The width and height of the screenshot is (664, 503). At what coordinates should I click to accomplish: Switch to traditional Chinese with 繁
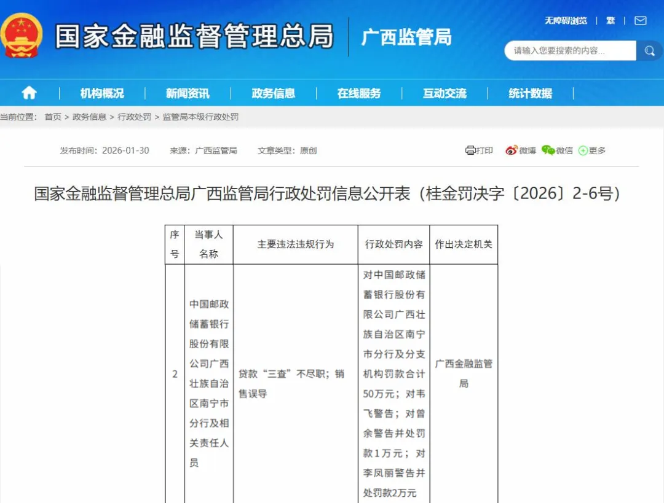pos(611,21)
